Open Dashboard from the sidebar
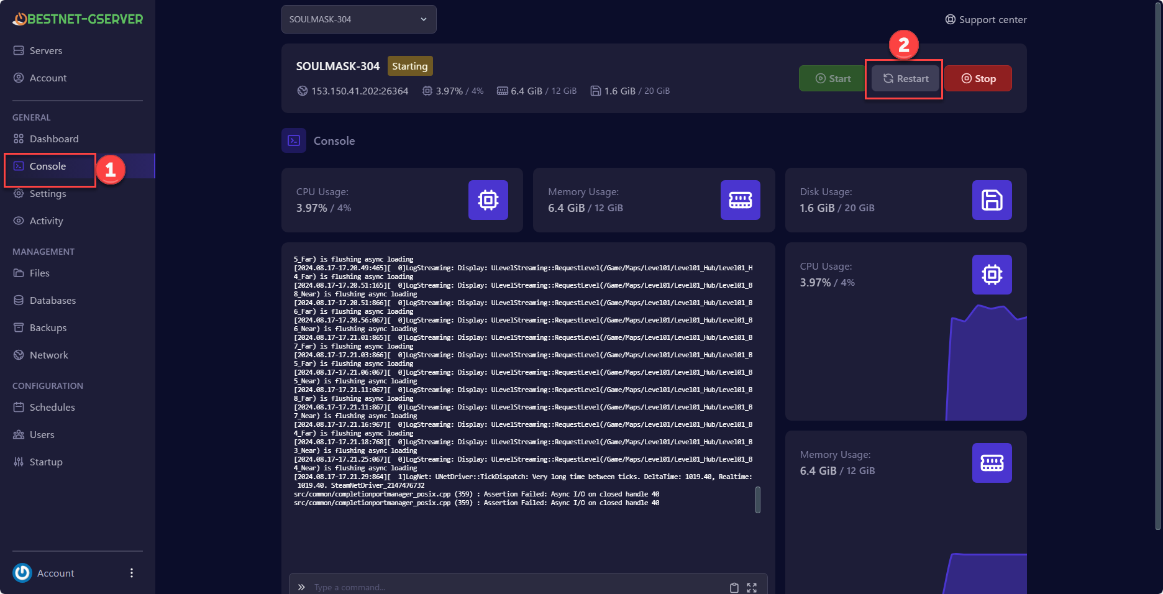 [x=54, y=139]
